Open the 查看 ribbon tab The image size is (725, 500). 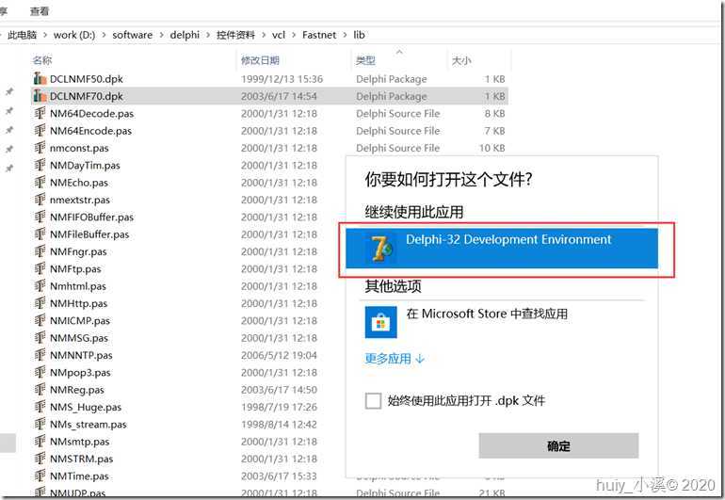[40, 11]
